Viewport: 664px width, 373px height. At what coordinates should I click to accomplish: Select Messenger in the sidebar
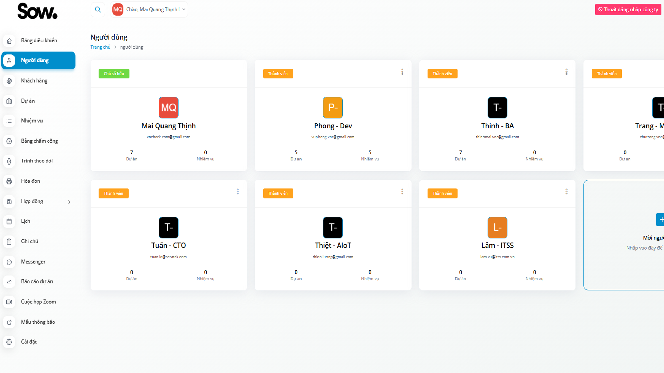coord(33,262)
